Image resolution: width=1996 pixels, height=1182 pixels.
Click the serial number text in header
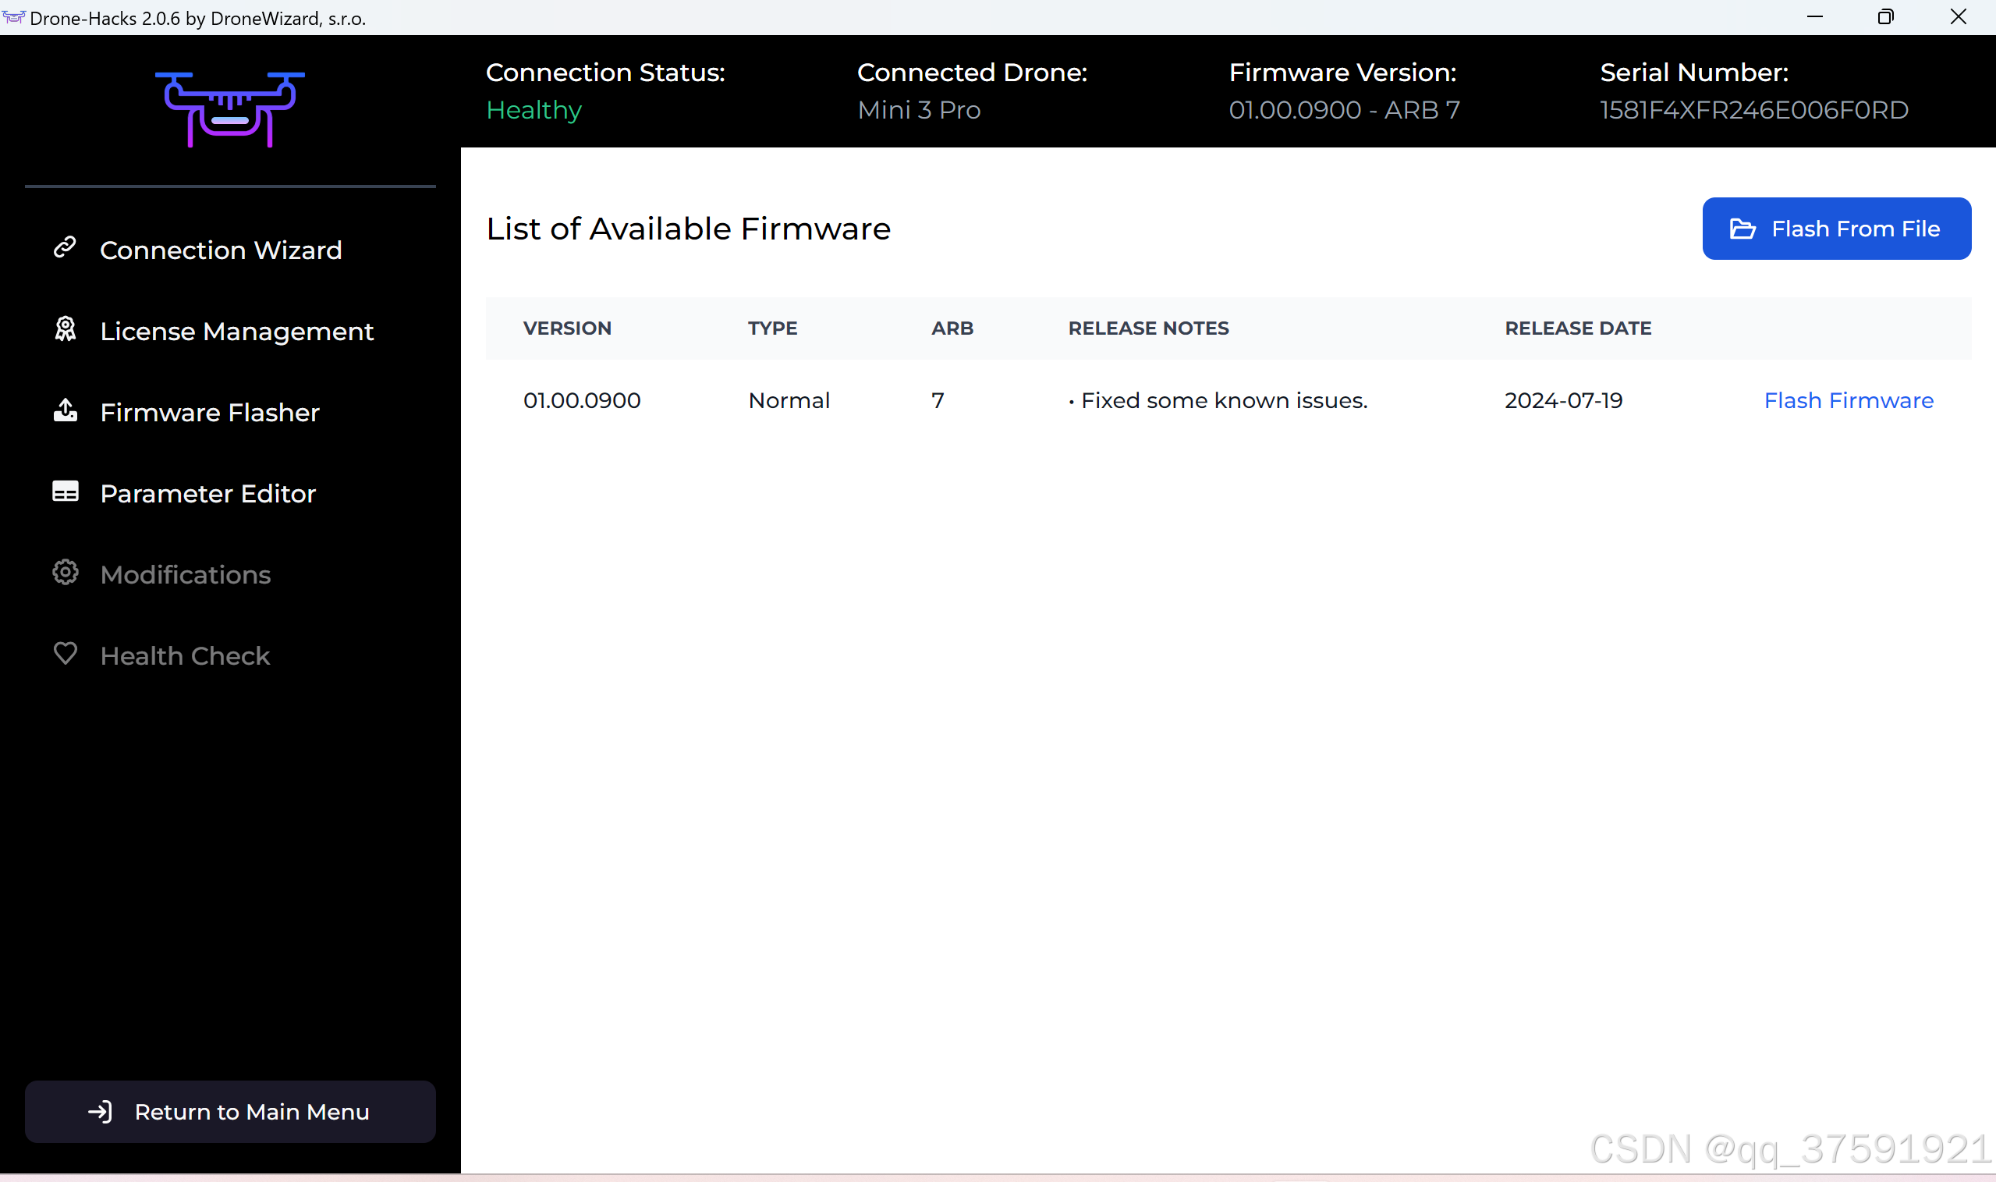(1754, 110)
